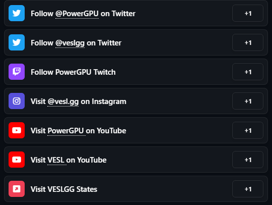Claim +1 for VESL YouTube visit

click(x=248, y=160)
